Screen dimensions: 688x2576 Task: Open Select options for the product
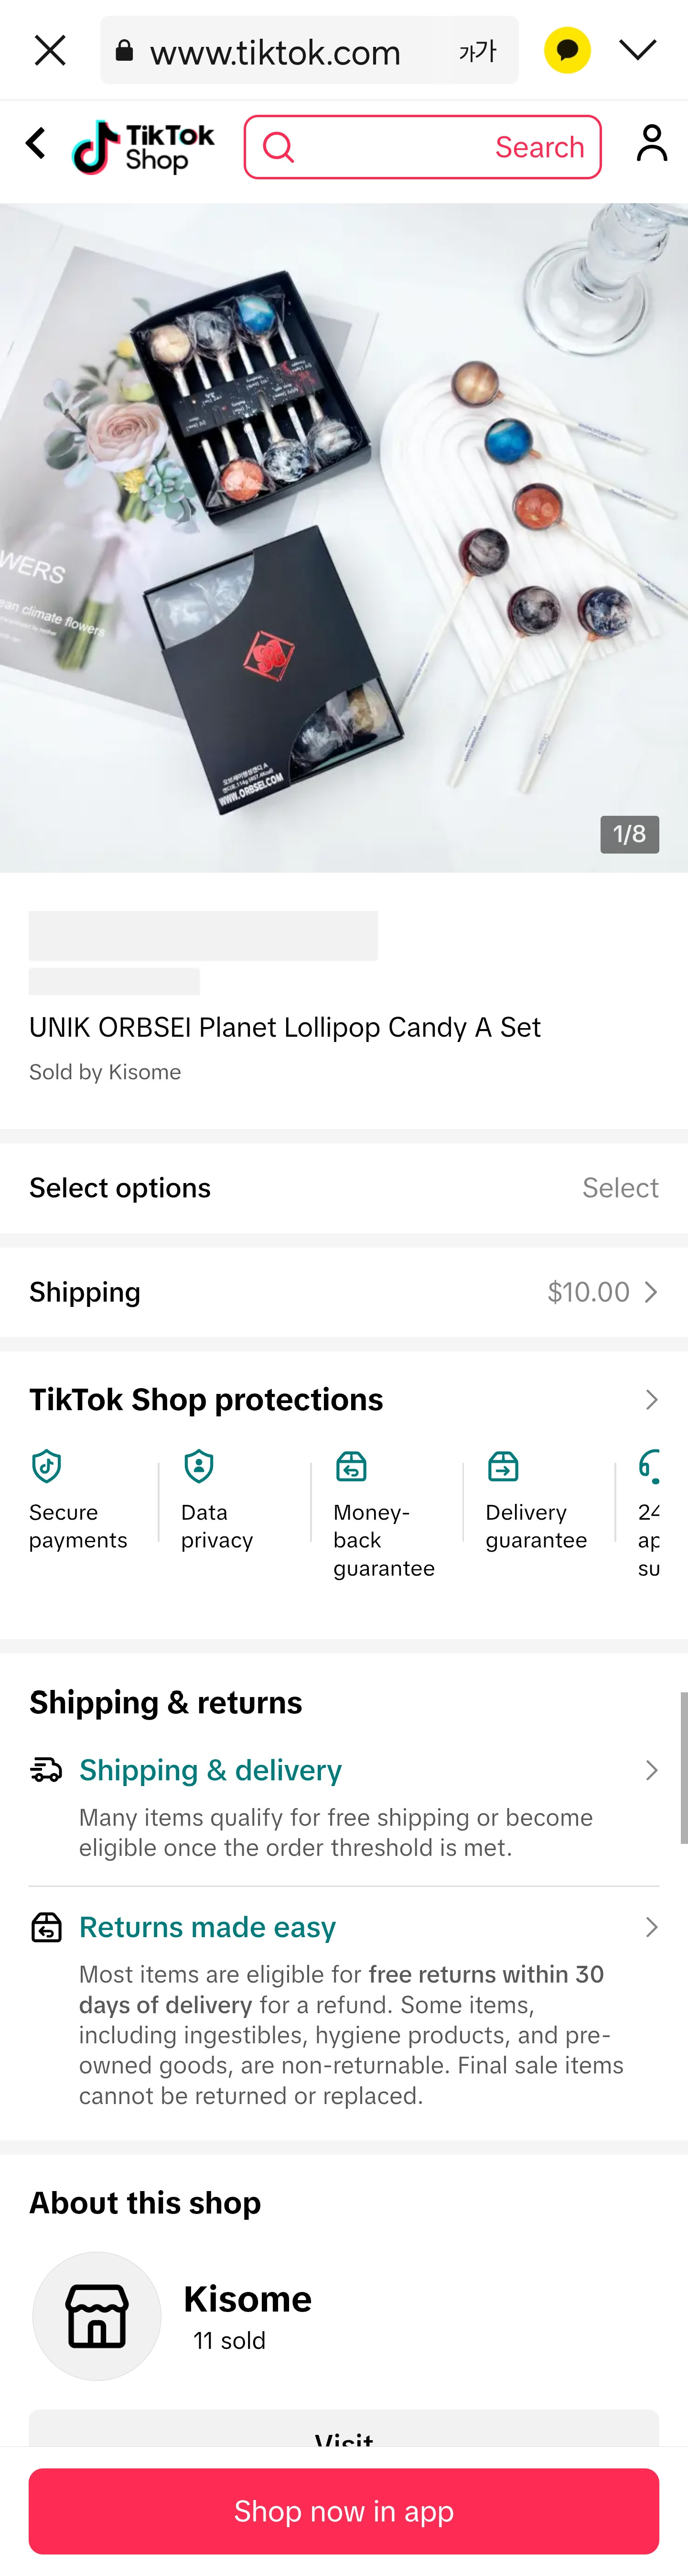point(344,1187)
